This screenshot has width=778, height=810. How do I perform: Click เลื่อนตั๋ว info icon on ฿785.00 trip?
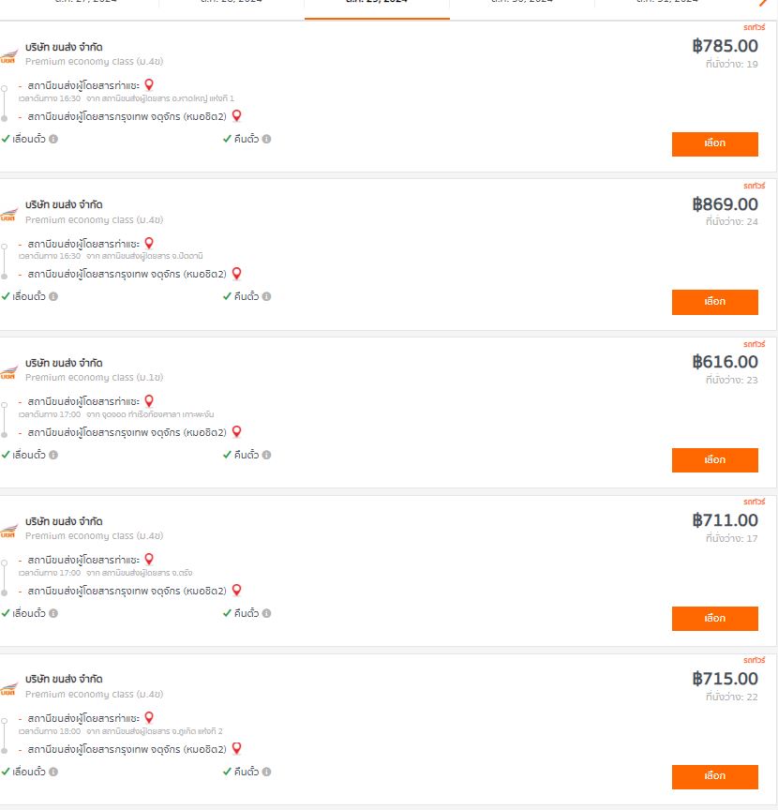coord(53,139)
